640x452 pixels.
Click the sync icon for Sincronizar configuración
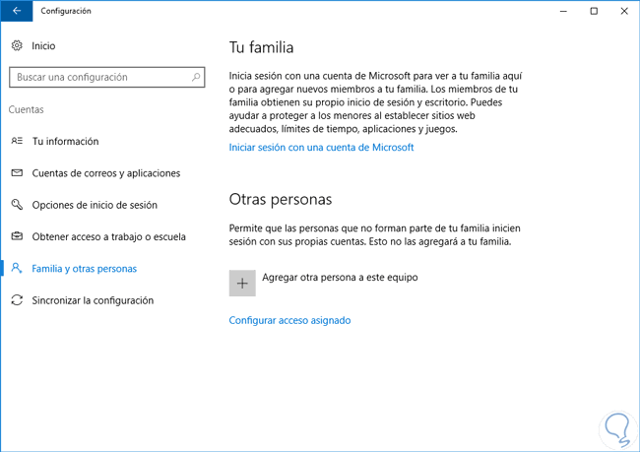point(17,300)
